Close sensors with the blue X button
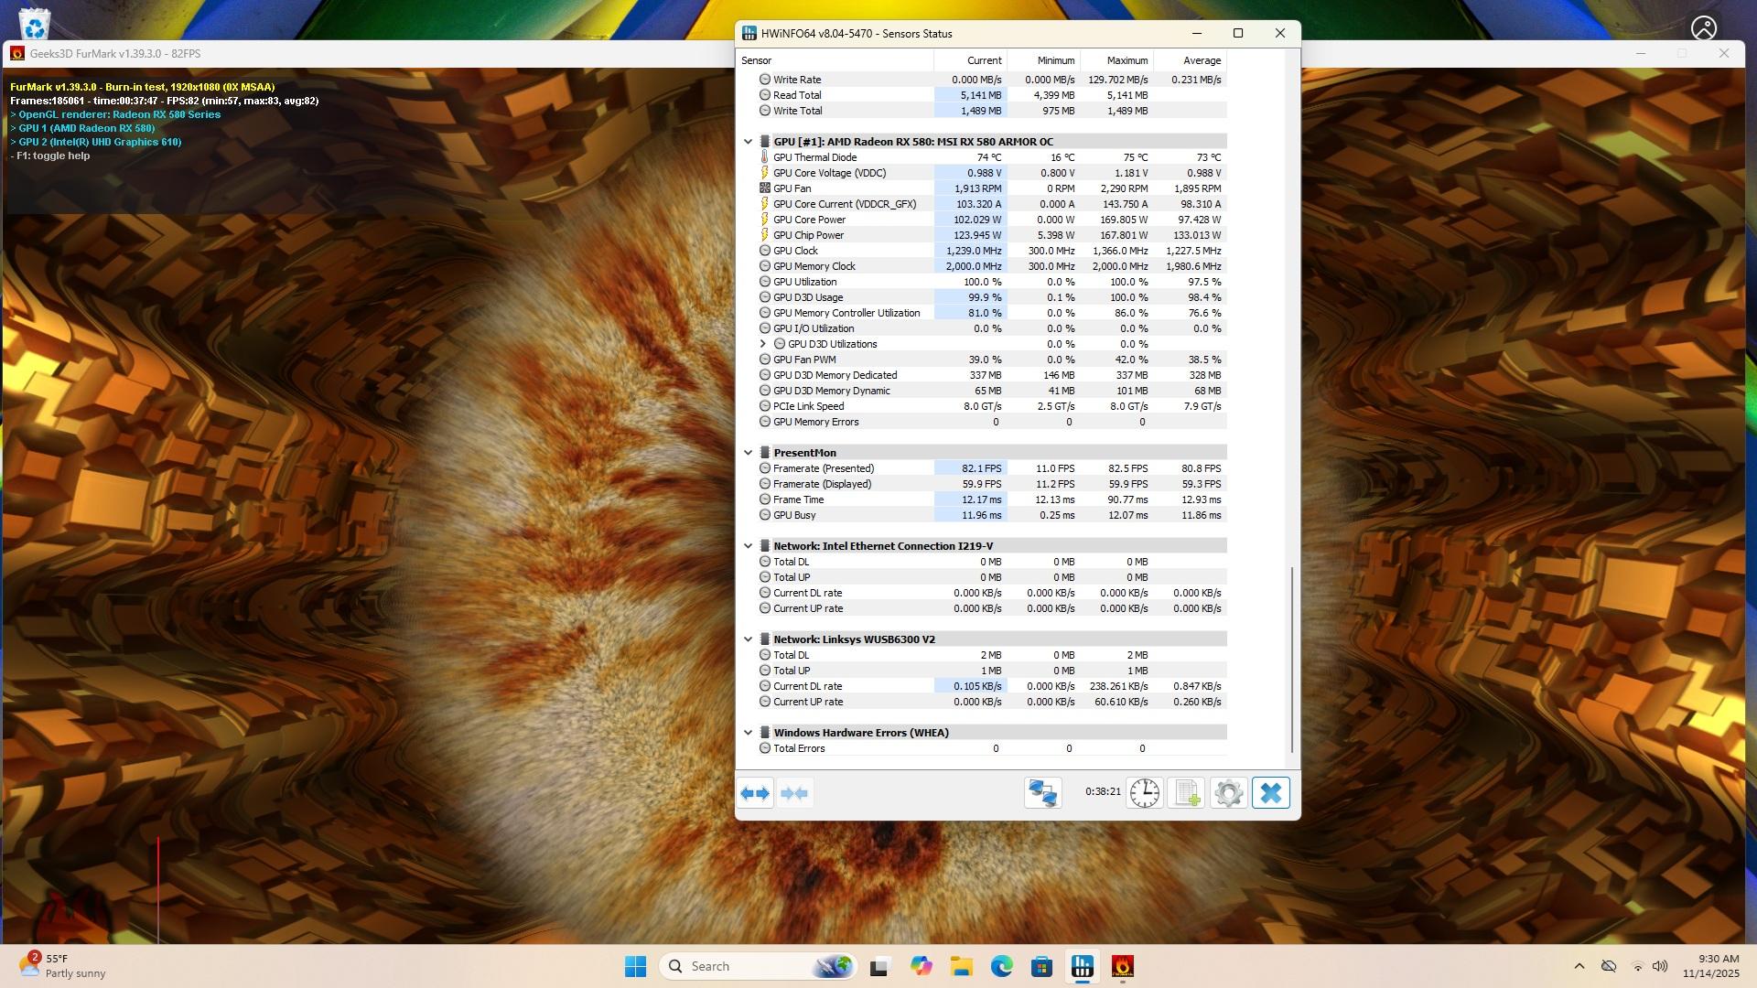The width and height of the screenshot is (1757, 988). point(1271,793)
